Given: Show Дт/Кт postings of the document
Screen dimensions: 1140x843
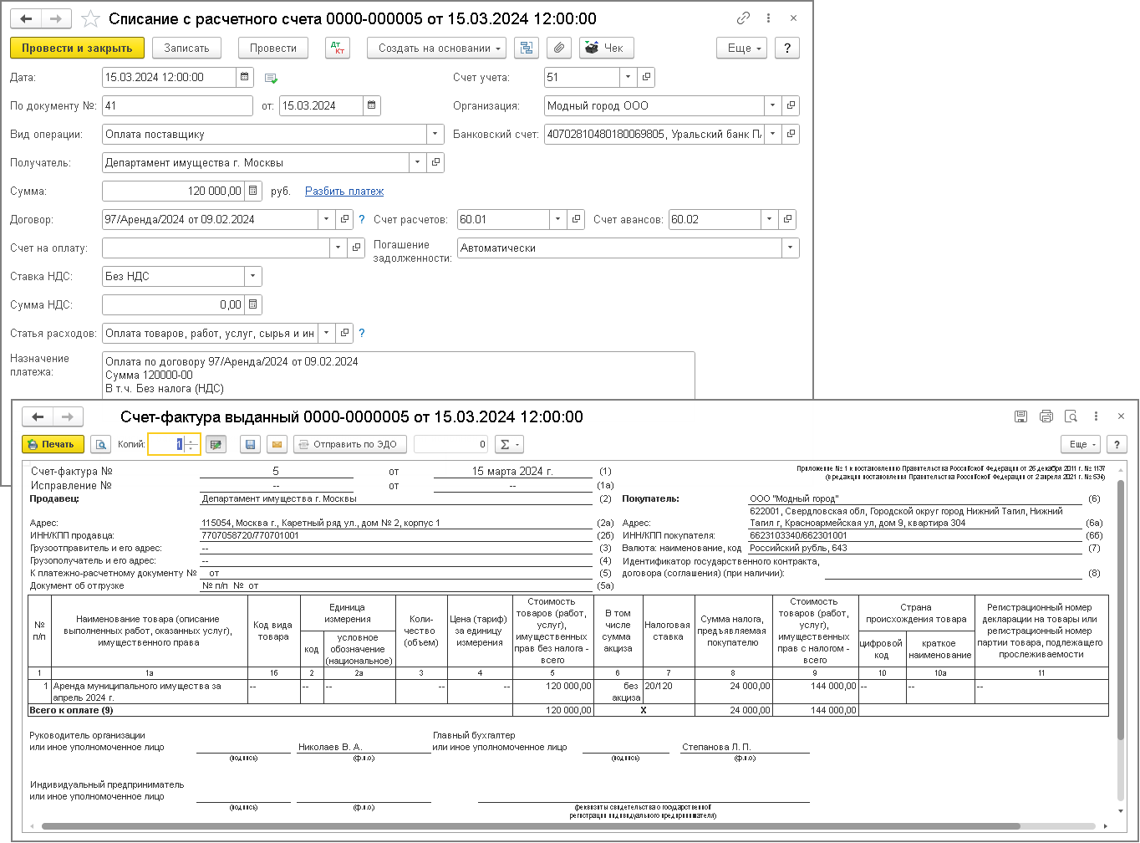Looking at the screenshot, I should tap(338, 49).
